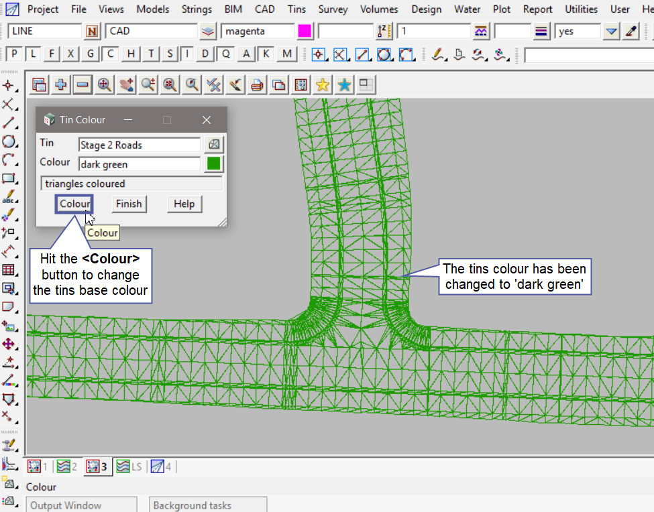
Task: Click the eyedropper icon in CAD toolbar
Action: pyautogui.click(x=631, y=31)
